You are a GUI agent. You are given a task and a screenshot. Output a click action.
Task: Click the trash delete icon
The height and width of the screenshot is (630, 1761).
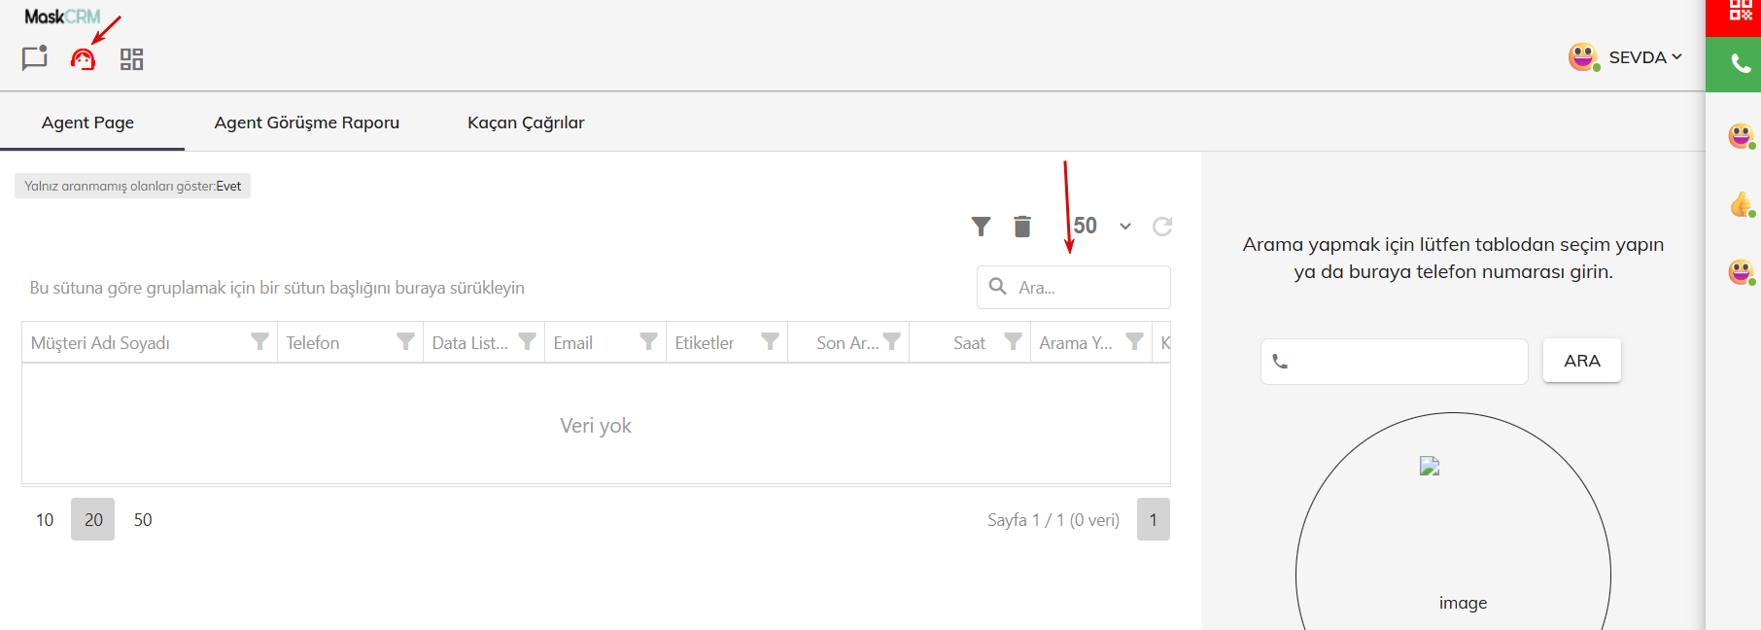click(x=1021, y=227)
